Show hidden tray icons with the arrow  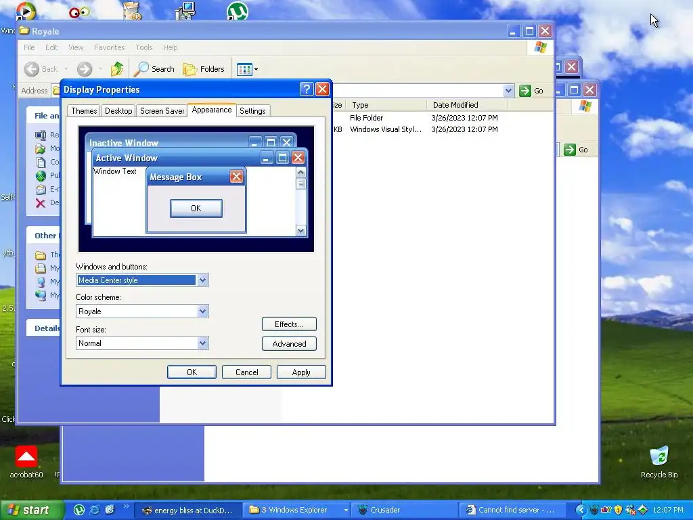click(x=581, y=511)
